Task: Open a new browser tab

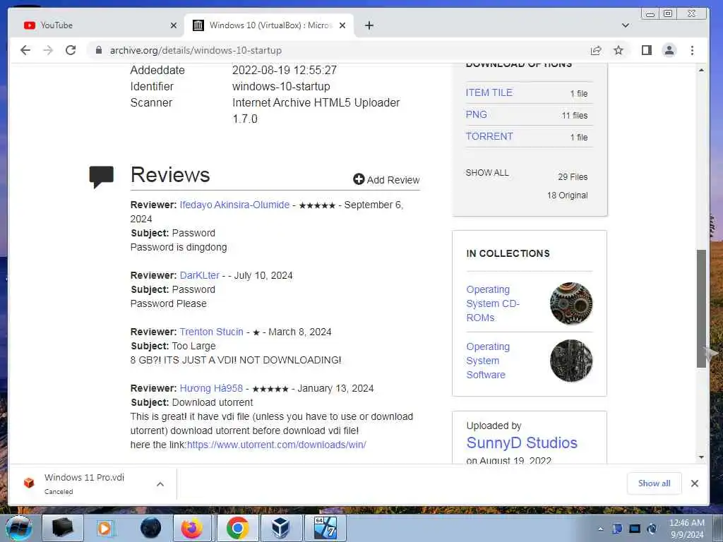Action: click(369, 25)
